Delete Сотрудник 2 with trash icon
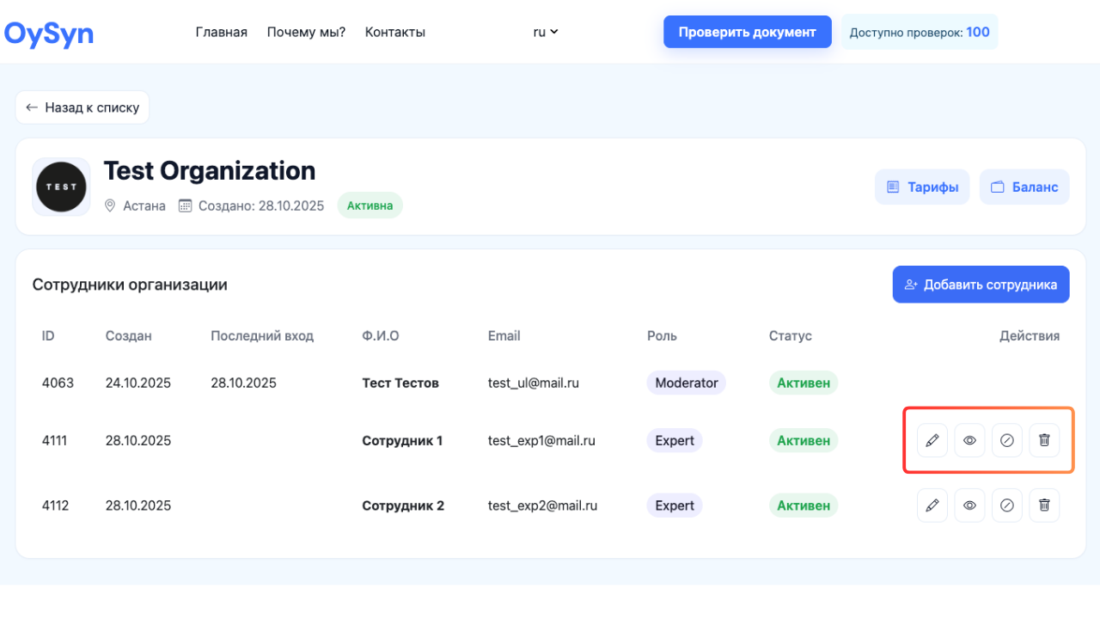The image size is (1100, 619). coord(1044,506)
